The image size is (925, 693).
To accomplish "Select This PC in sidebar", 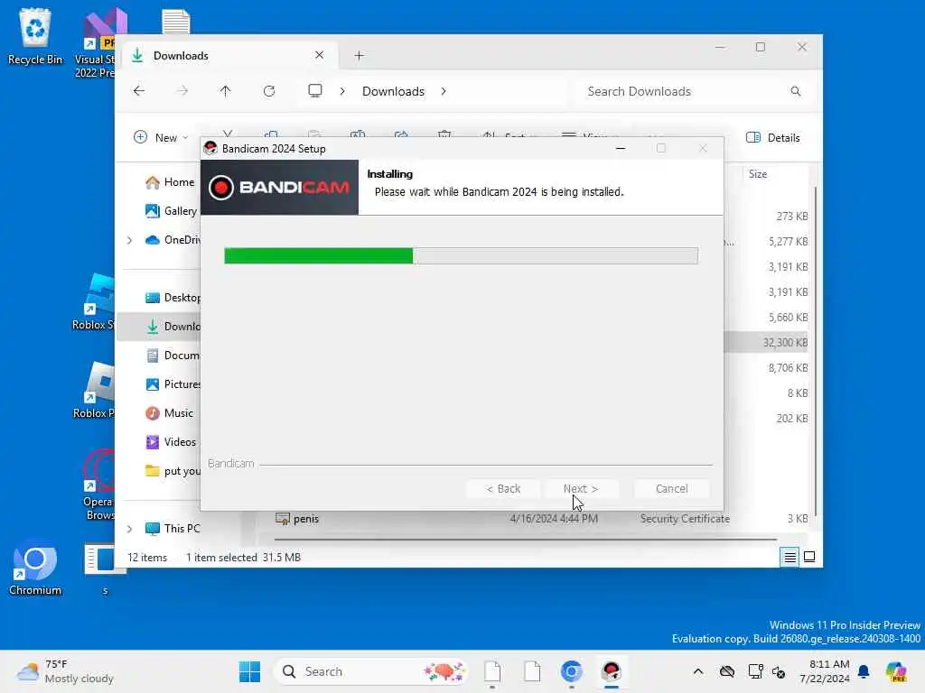I will (x=173, y=529).
